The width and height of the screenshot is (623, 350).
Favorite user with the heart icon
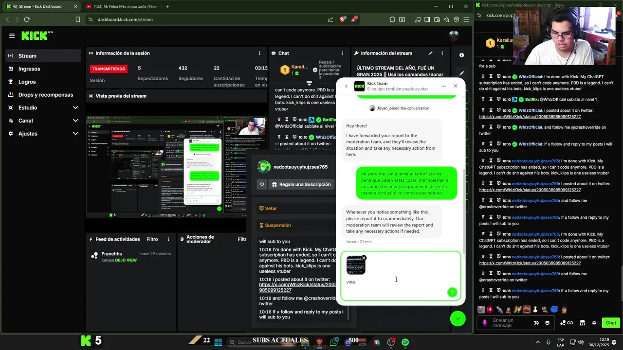[x=262, y=185]
